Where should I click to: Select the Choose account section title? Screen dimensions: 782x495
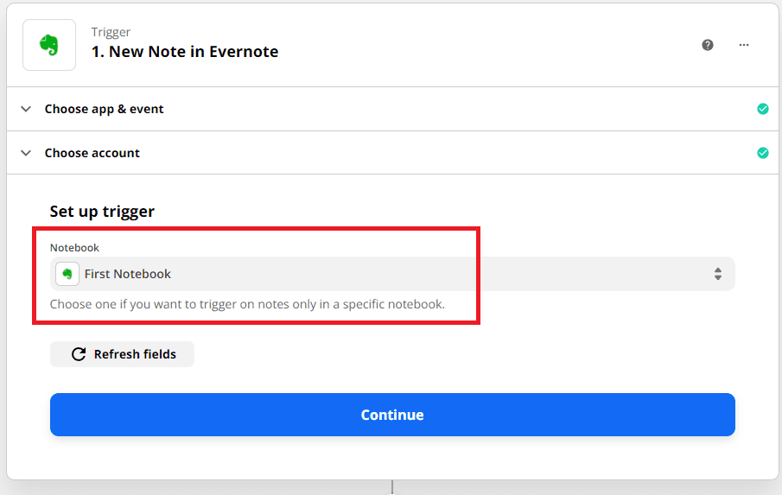pyautogui.click(x=92, y=153)
